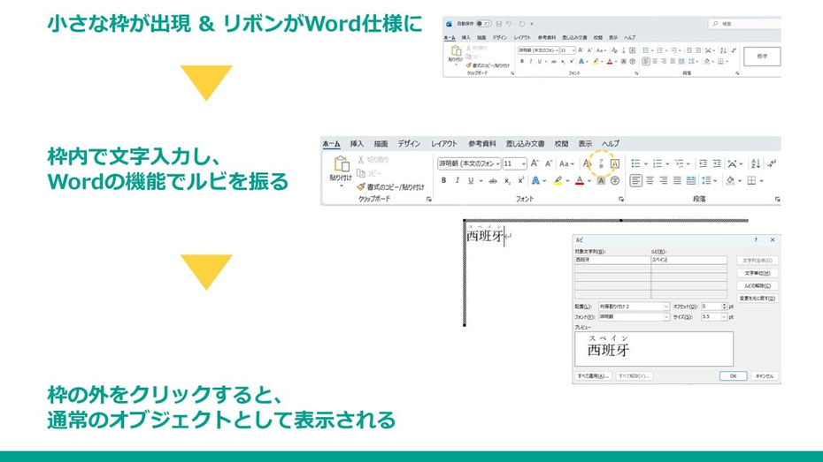
Task: Toggle the AutoSave (自動保存) switch
Action: (x=483, y=24)
